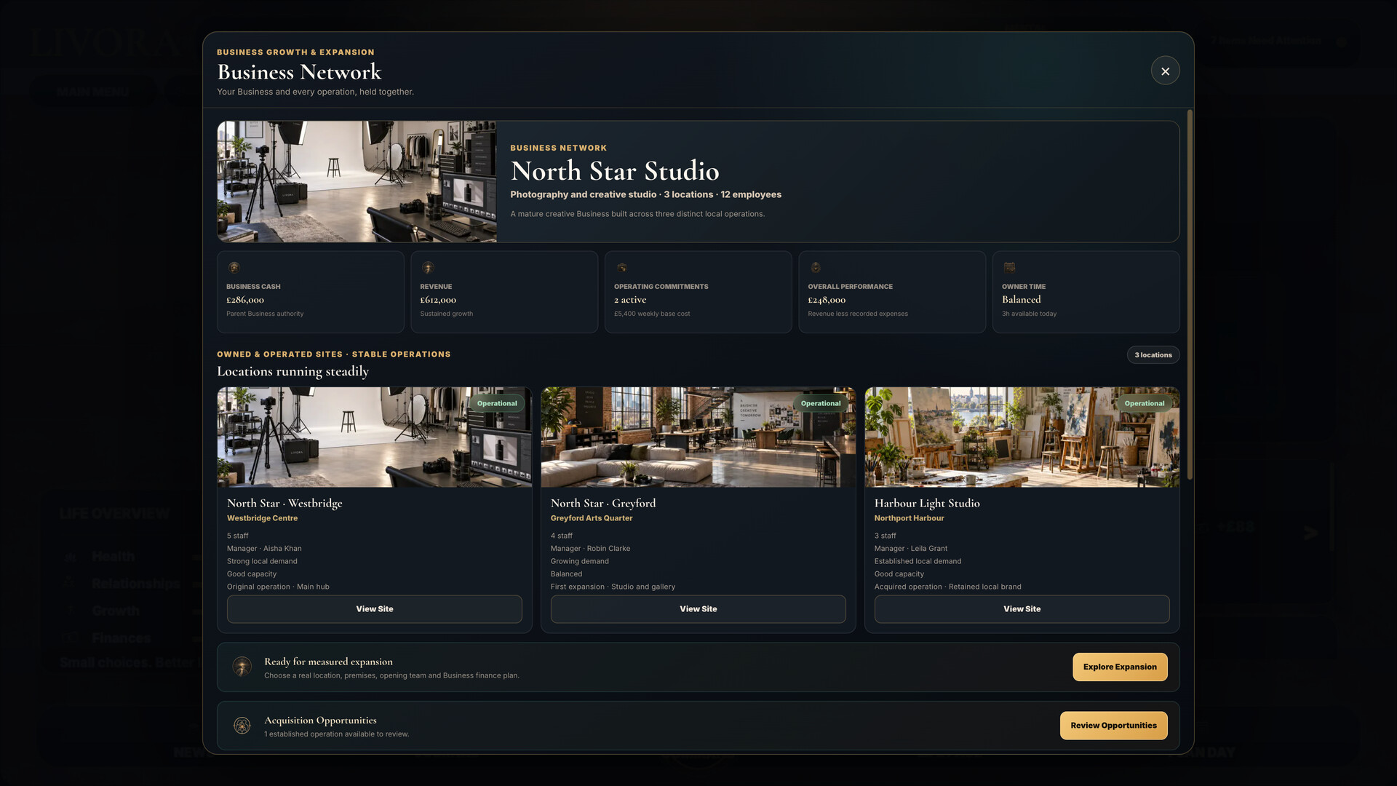Click the 'Northport Harbour' label

point(909,518)
